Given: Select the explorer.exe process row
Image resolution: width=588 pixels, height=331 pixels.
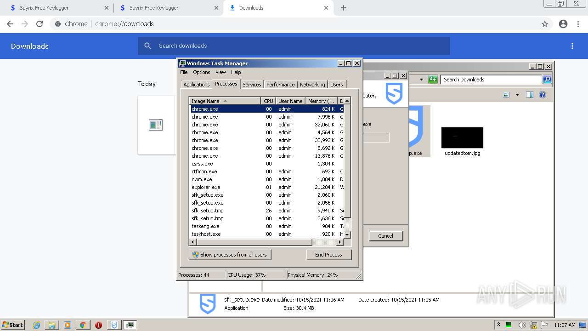Looking at the screenshot, I should point(267,187).
